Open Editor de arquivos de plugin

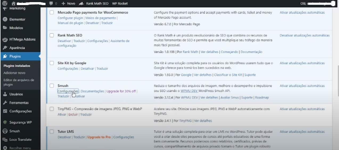[x=19, y=82]
